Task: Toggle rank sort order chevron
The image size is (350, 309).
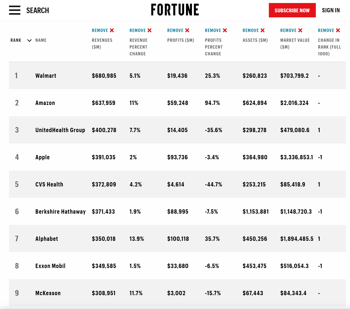Action: coord(29,41)
